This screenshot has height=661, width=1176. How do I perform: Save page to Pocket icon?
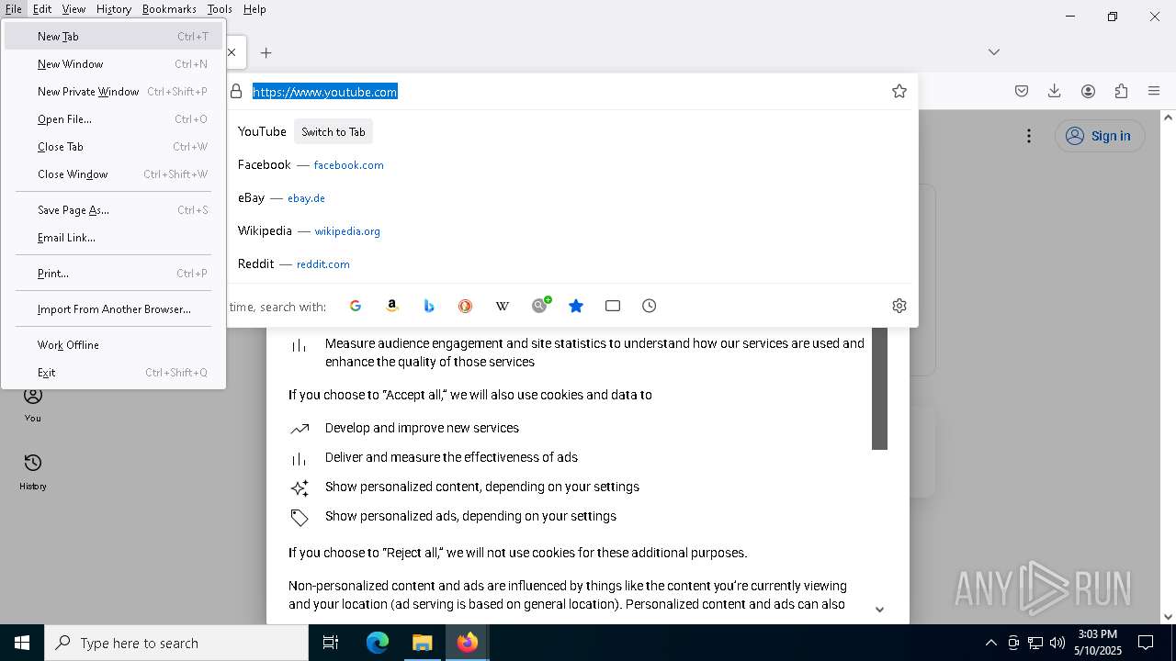[1022, 91]
